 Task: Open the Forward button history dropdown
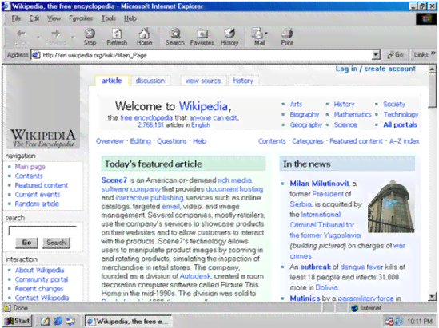tap(74, 38)
